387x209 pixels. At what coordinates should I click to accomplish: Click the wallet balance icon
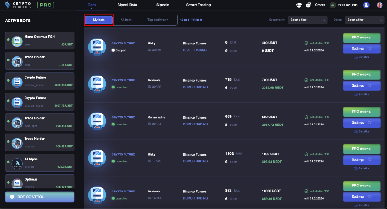click(333, 5)
